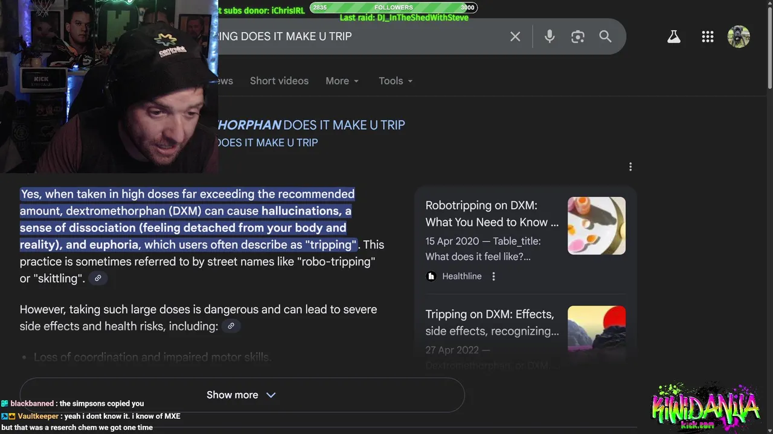Image resolution: width=773 pixels, height=434 pixels.
Task: Clear the search box with the X
Action: point(515,37)
